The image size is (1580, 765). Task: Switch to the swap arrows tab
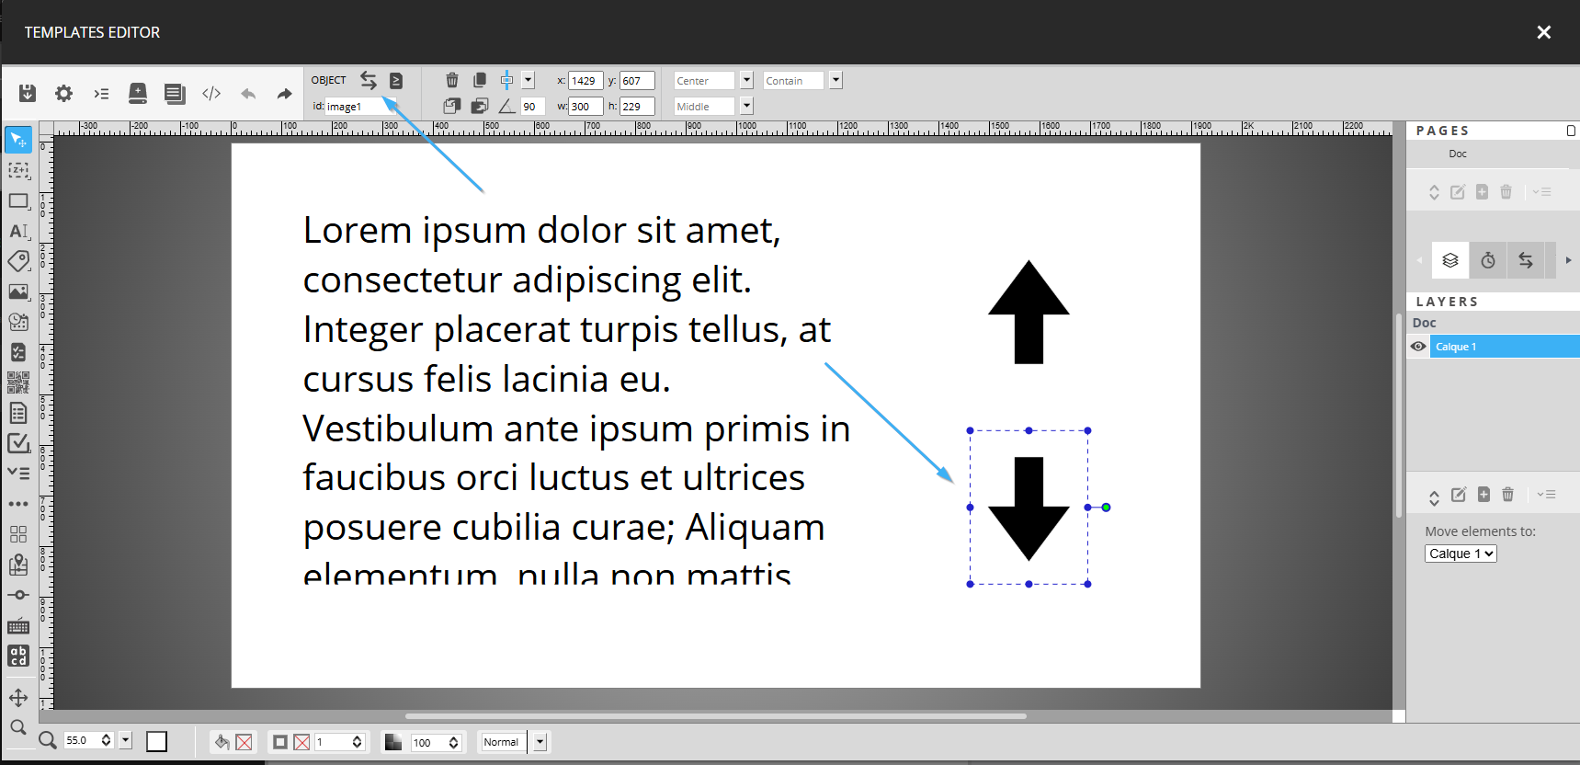[1526, 260]
